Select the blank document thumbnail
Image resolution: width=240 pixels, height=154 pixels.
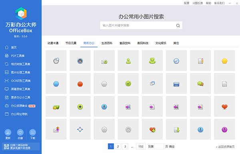coord(224,84)
